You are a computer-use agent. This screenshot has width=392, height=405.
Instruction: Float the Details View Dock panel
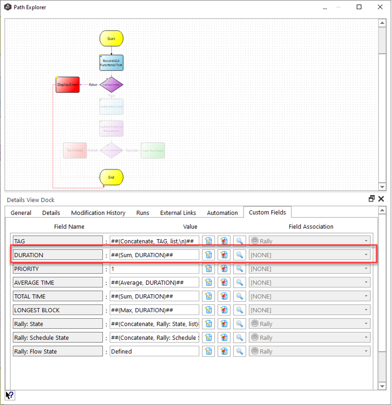372,199
